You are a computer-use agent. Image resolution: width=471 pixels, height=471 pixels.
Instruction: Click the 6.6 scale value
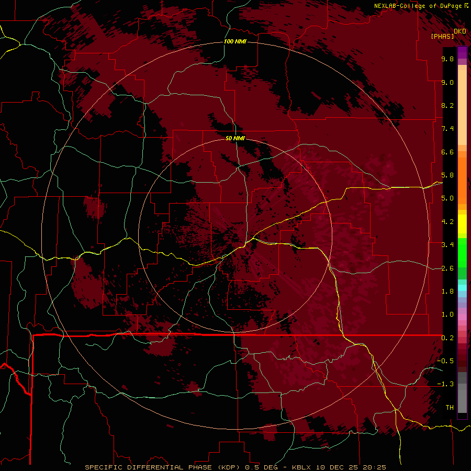point(447,152)
